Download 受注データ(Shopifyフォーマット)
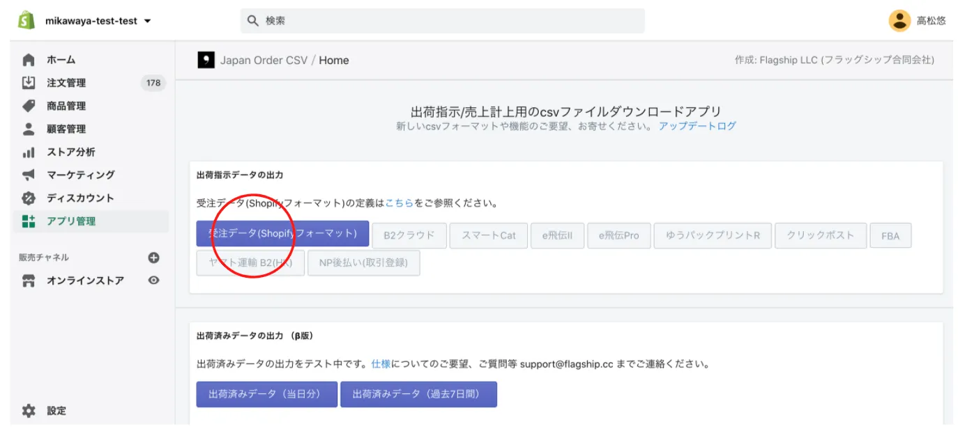Image resolution: width=958 pixels, height=433 pixels. (x=282, y=234)
